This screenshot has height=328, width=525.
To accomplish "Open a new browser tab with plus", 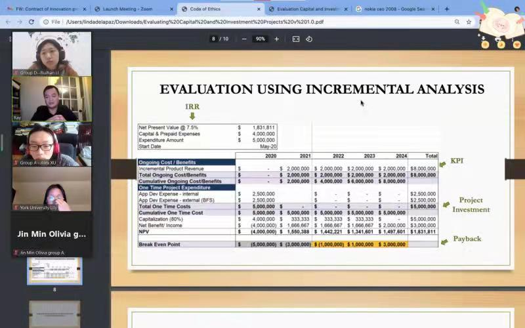I will coord(447,9).
